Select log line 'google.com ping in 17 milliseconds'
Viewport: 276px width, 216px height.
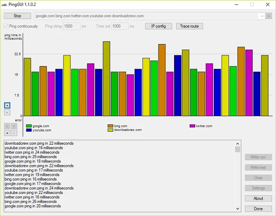(x=32, y=184)
